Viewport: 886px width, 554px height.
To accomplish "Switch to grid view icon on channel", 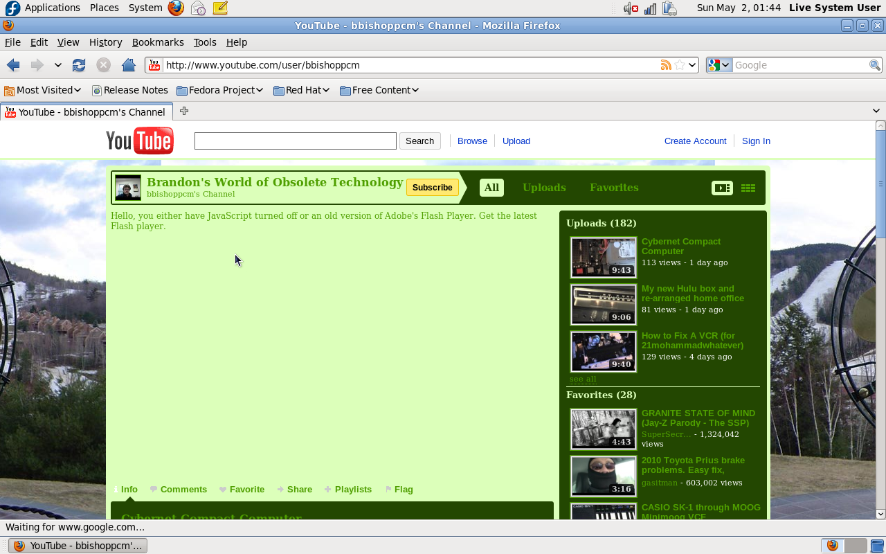I will (748, 188).
